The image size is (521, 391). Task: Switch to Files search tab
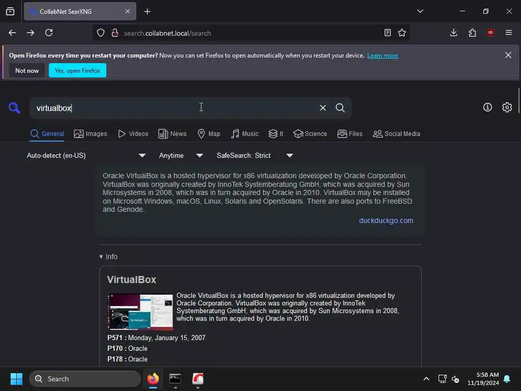coord(350,134)
